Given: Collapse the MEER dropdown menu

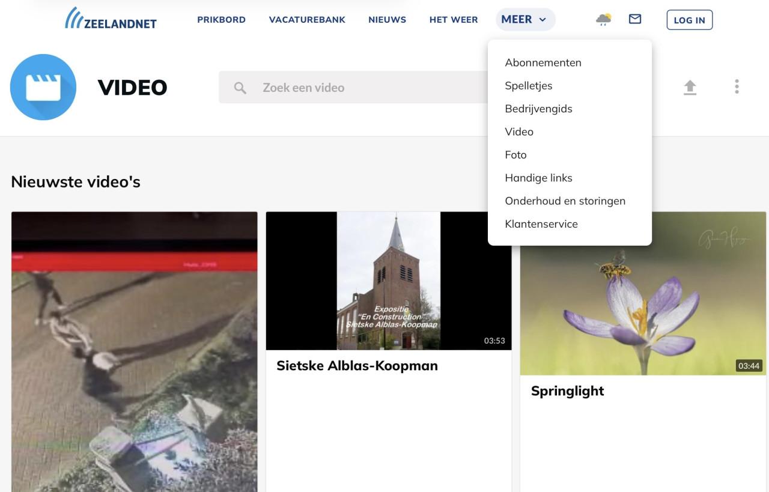Looking at the screenshot, I should click(524, 20).
